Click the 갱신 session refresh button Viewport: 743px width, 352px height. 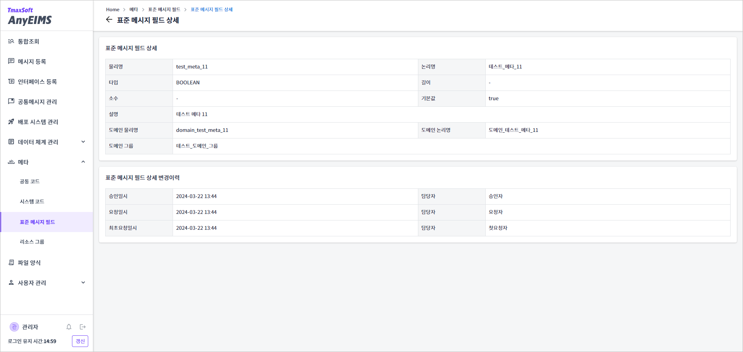(x=80, y=341)
